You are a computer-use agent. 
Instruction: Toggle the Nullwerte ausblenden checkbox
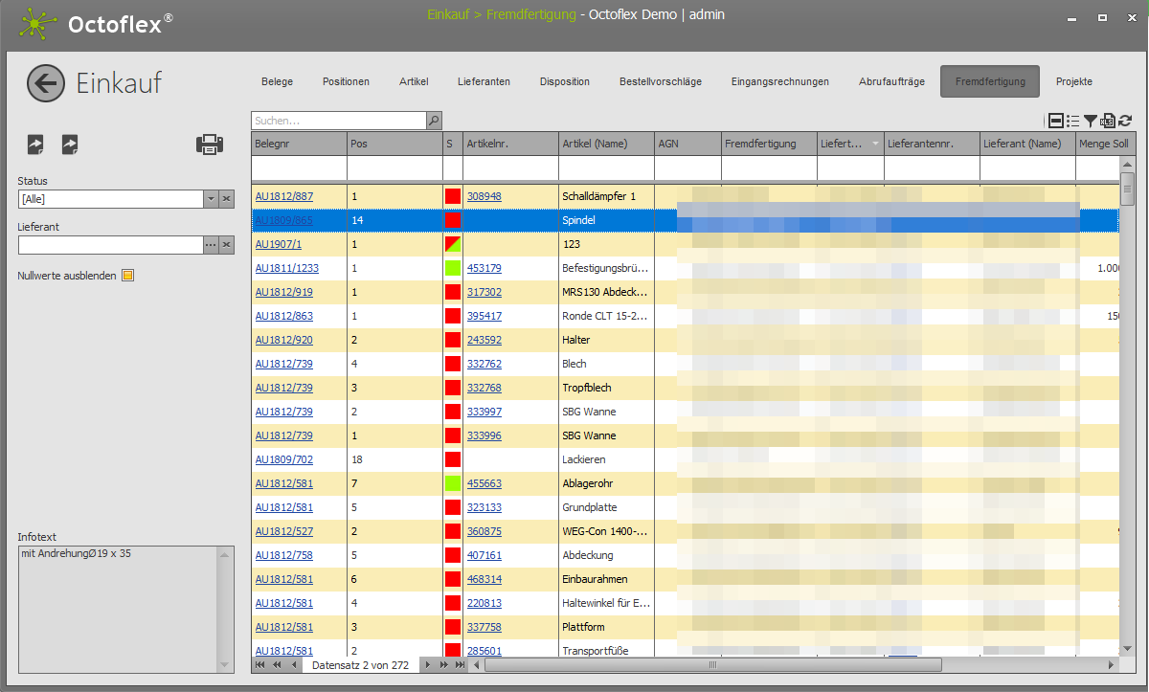127,276
